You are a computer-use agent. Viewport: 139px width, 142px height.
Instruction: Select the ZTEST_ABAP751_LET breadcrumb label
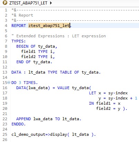(28, 3)
